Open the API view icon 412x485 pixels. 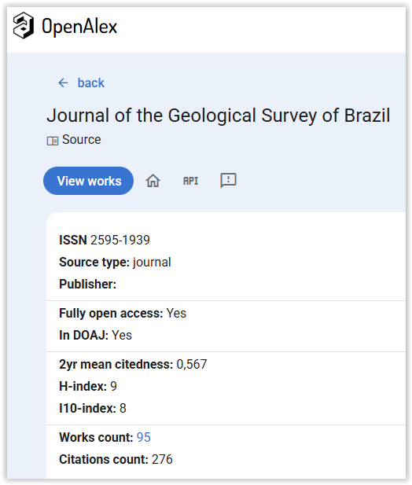pos(190,181)
